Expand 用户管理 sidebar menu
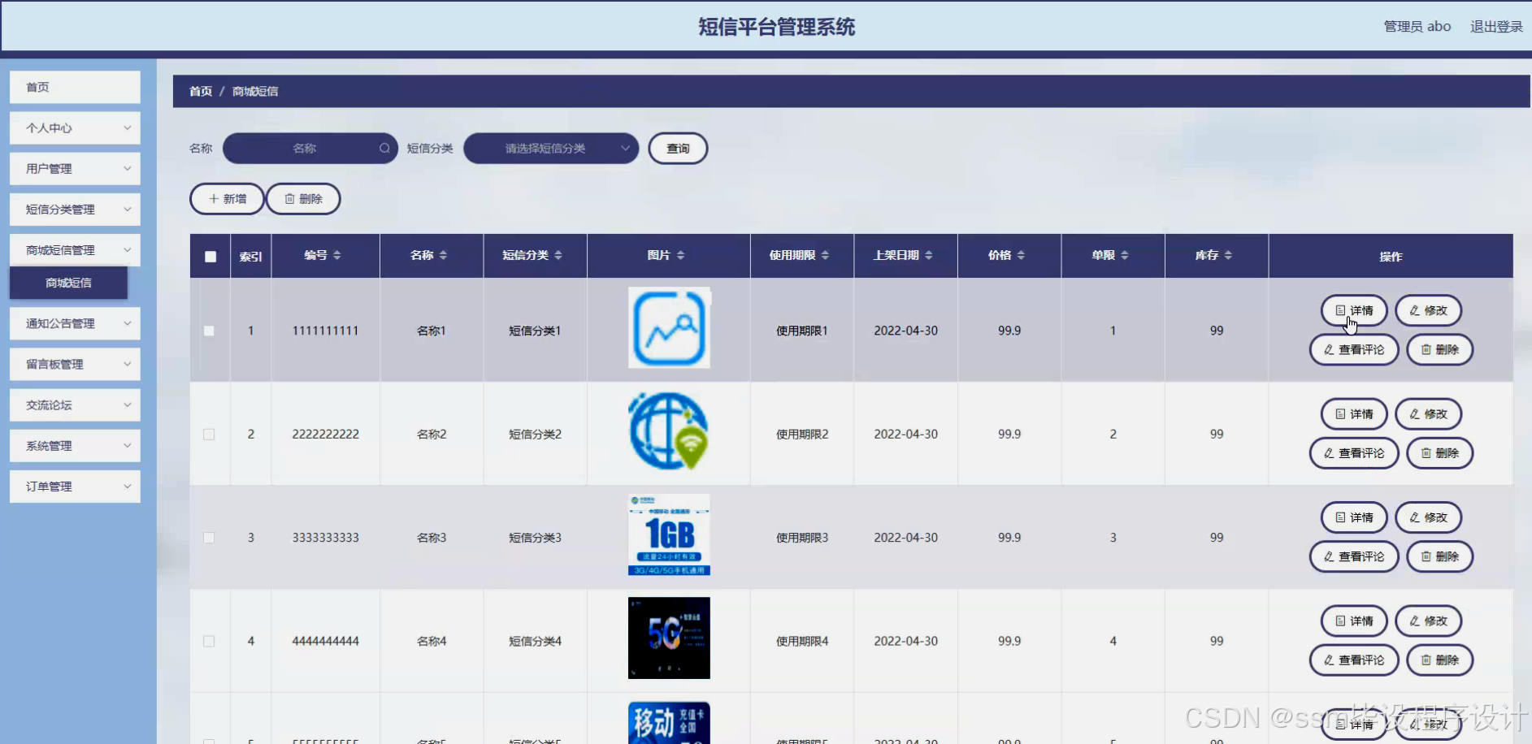Image resolution: width=1532 pixels, height=744 pixels. pos(75,168)
